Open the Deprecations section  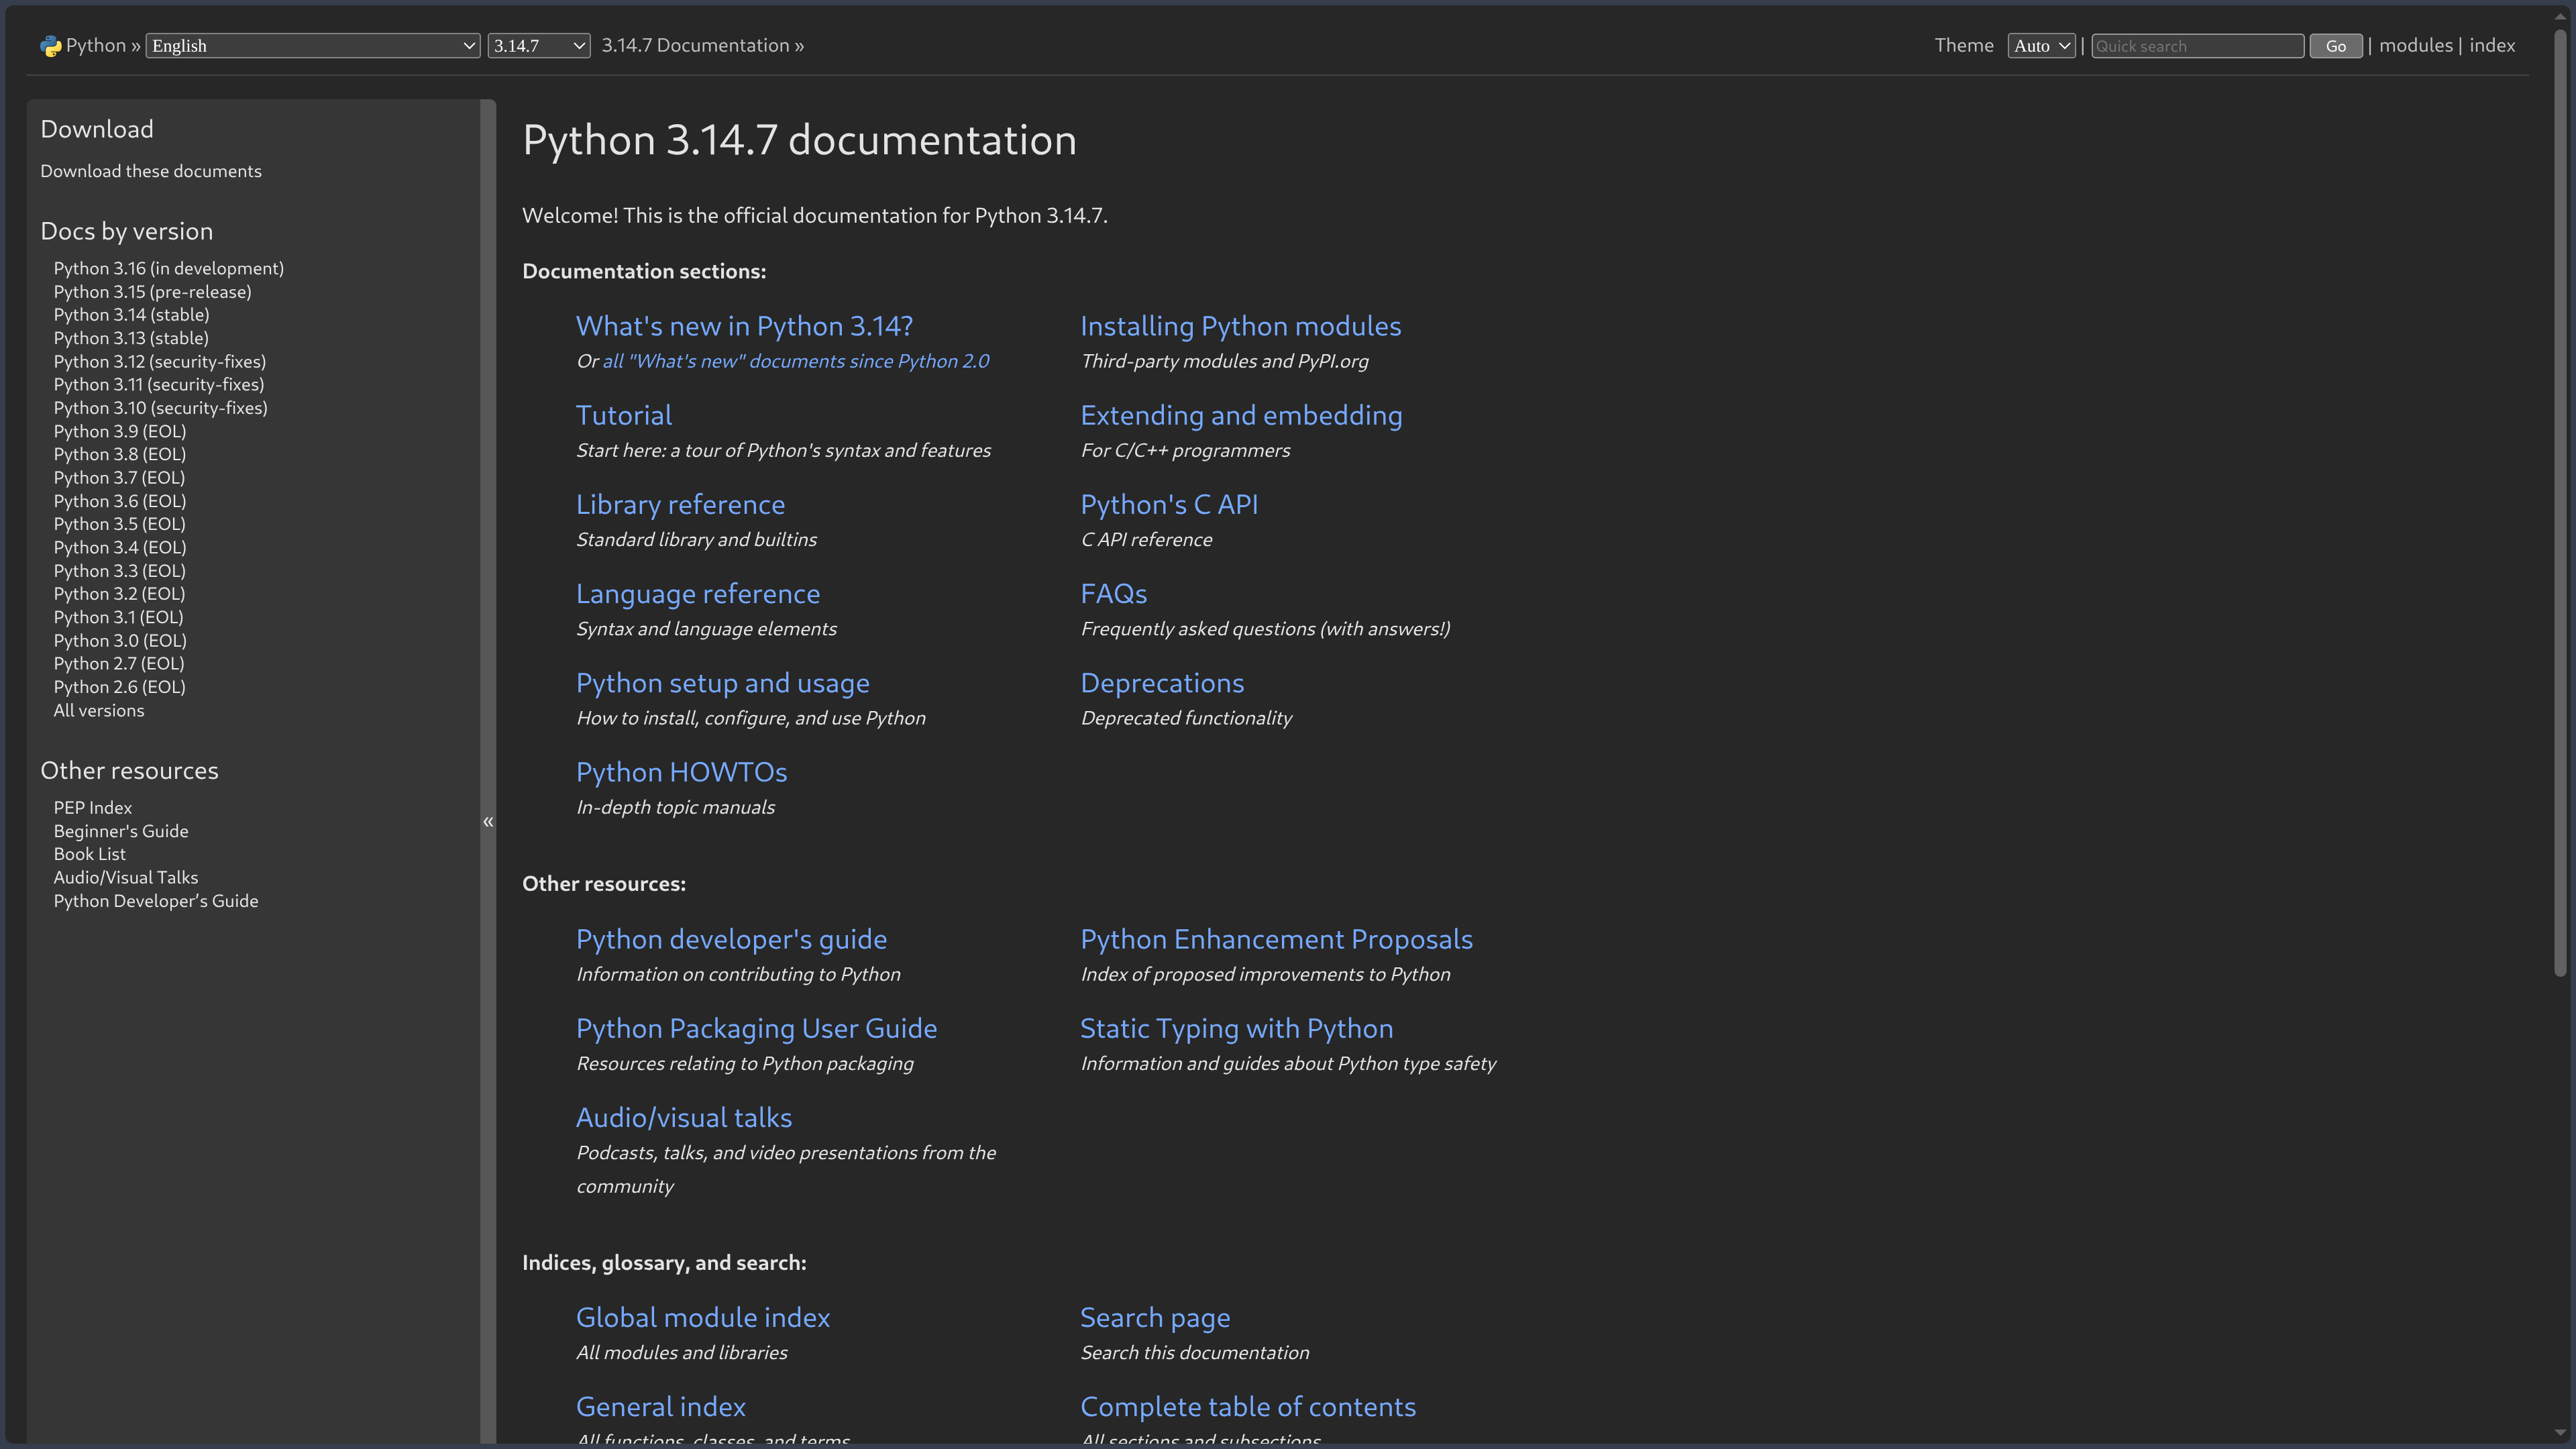click(1162, 683)
